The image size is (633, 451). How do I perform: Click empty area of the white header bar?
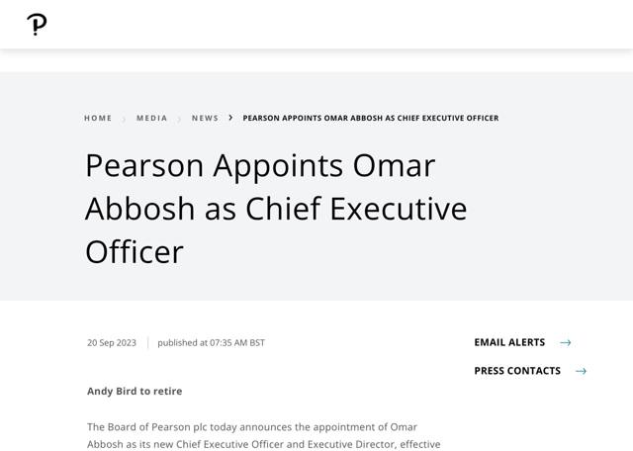(336, 25)
